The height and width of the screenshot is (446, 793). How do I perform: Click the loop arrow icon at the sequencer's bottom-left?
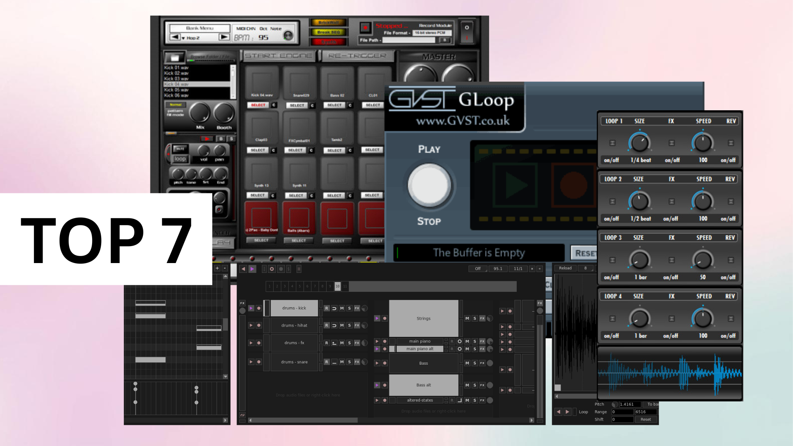click(242, 415)
